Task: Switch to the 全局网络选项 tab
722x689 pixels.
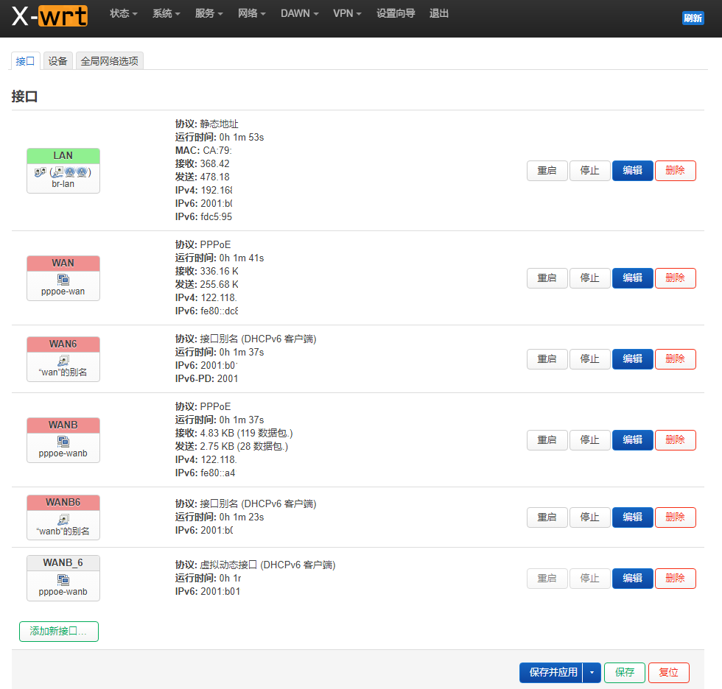Action: pos(109,61)
